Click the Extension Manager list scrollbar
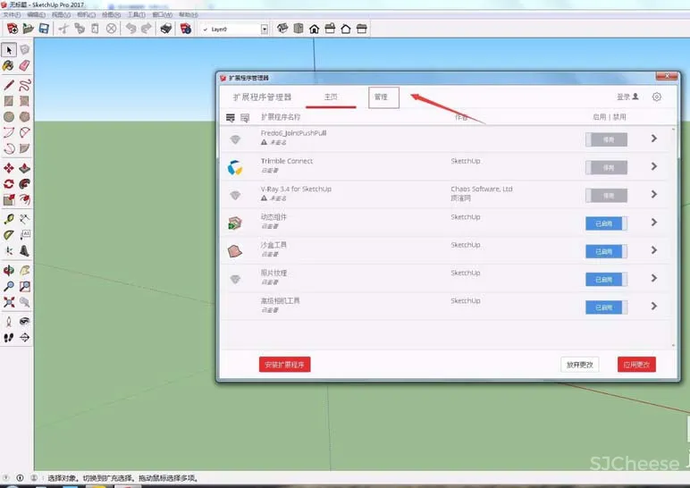Viewport: 690px width, 488px height. pyautogui.click(x=673, y=238)
